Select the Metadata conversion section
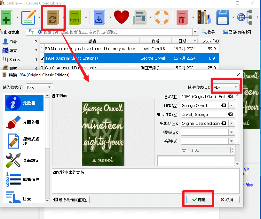 24,103
